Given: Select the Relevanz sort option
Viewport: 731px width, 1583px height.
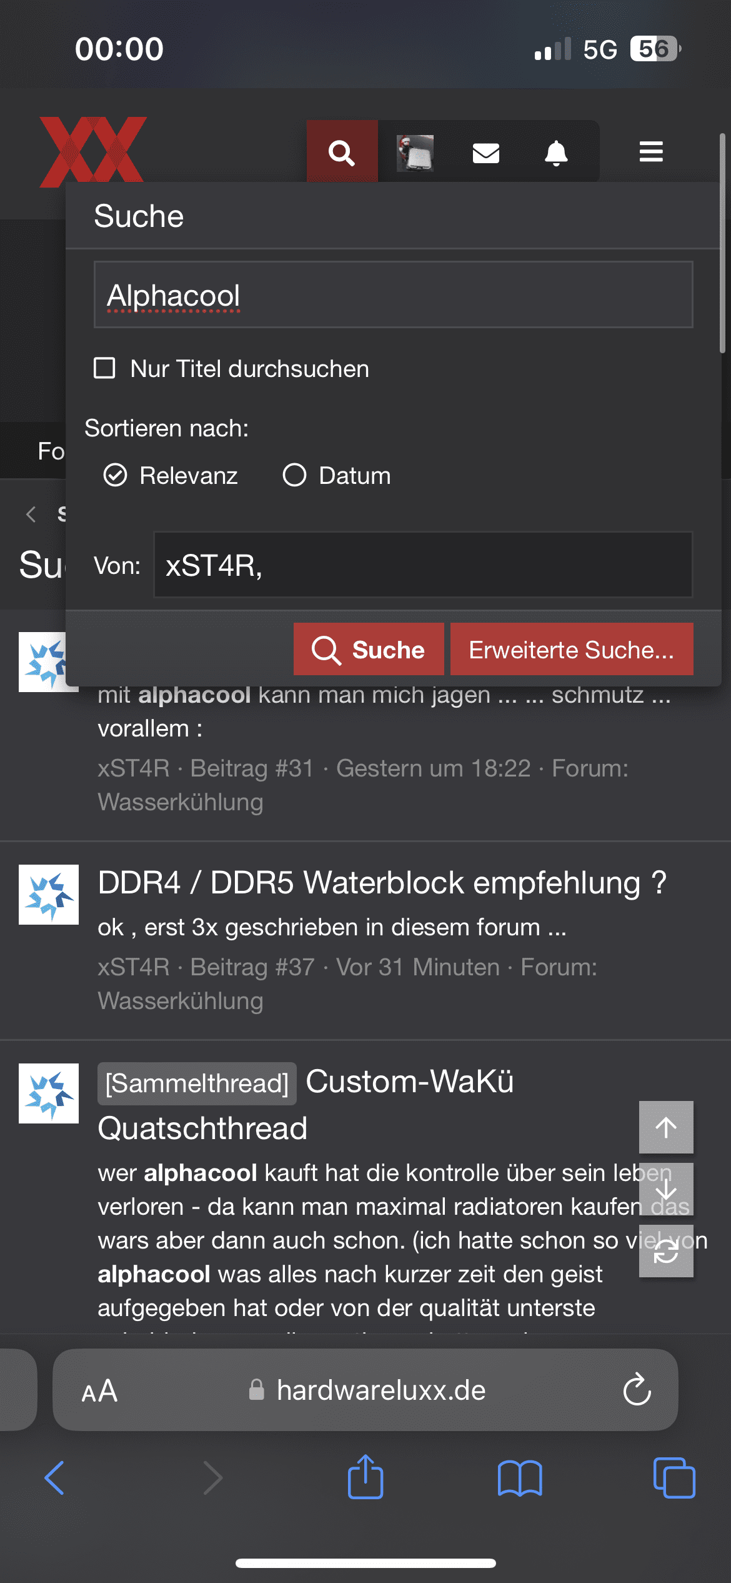Looking at the screenshot, I should tap(116, 475).
